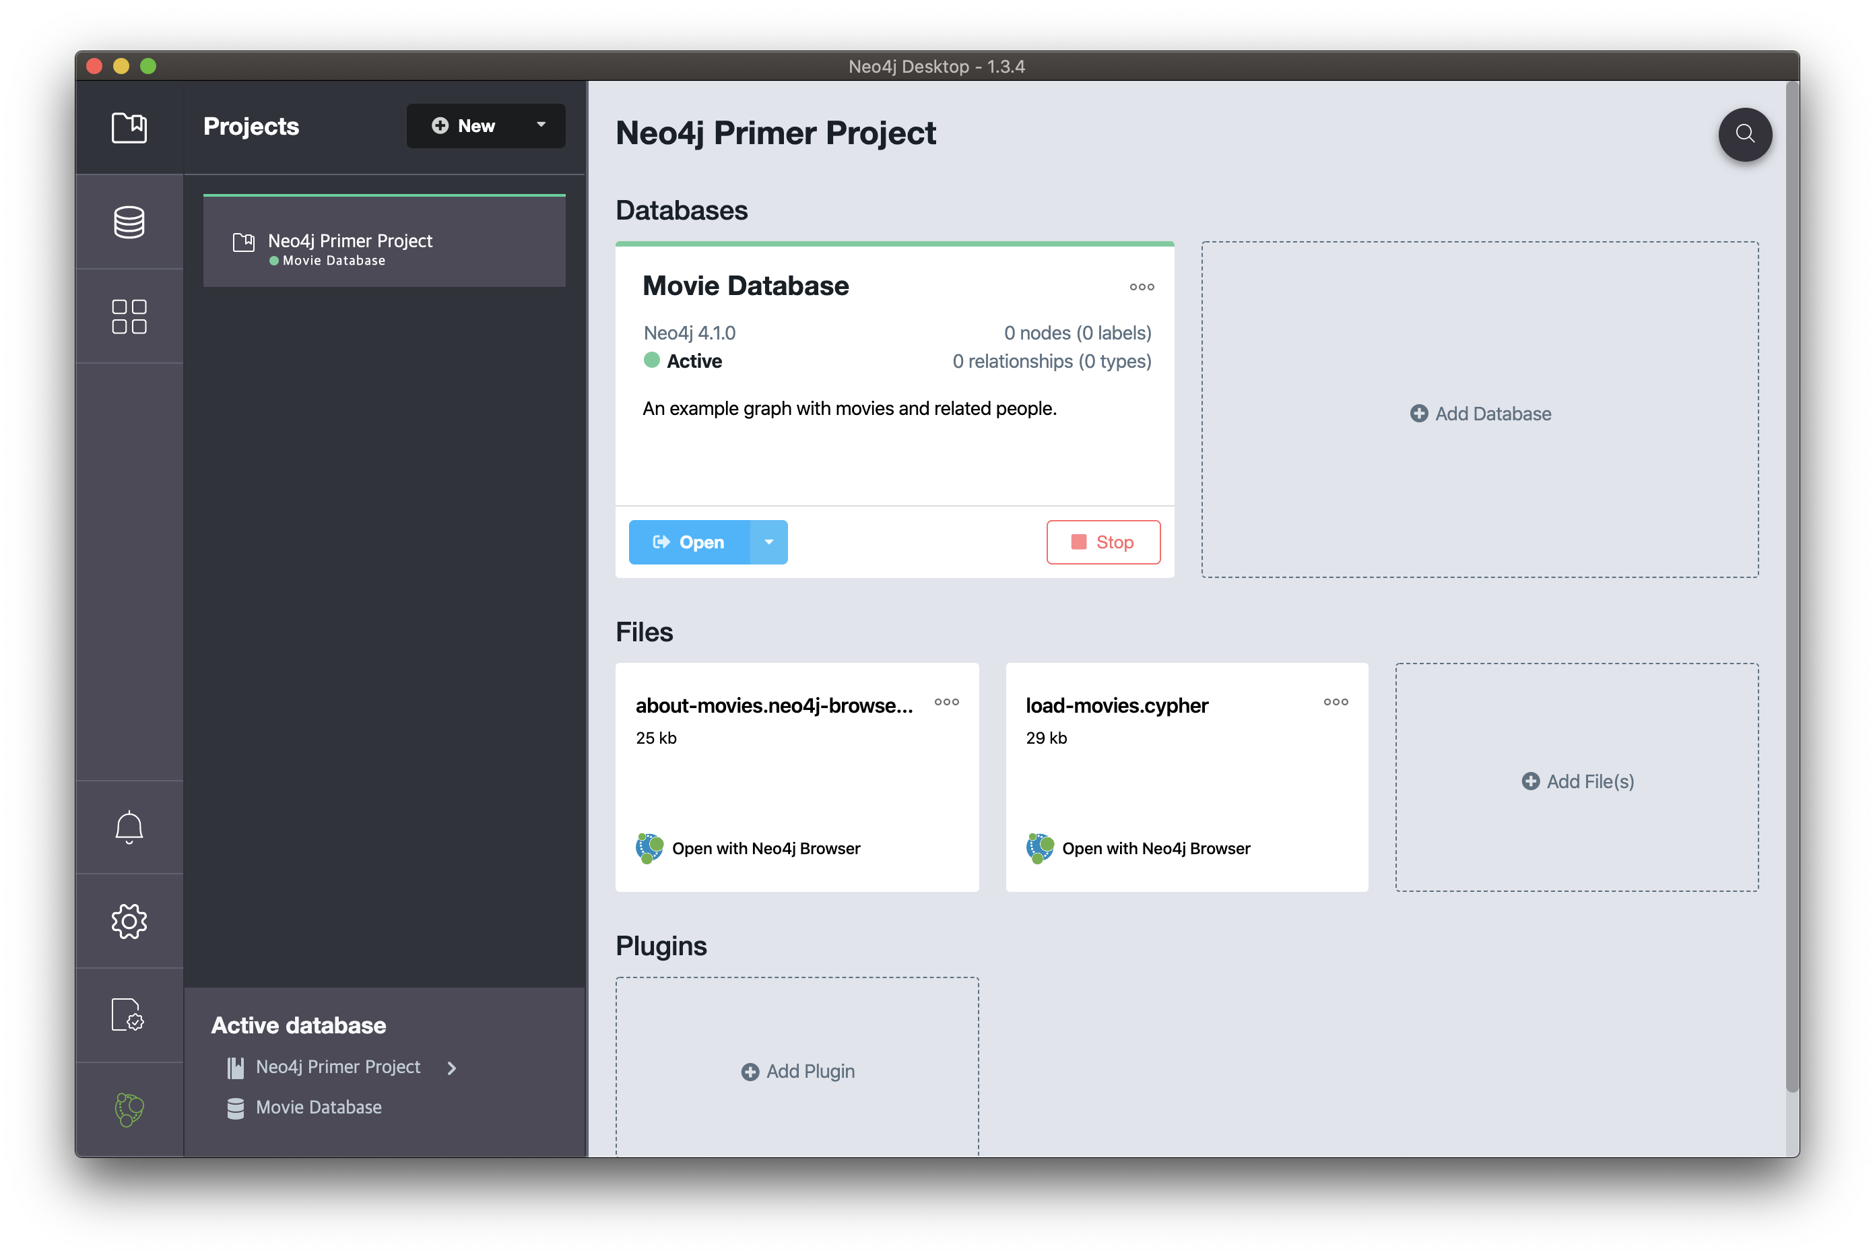Open about-movies file with Neo4j Browser
This screenshot has height=1257, width=1875.
765,848
